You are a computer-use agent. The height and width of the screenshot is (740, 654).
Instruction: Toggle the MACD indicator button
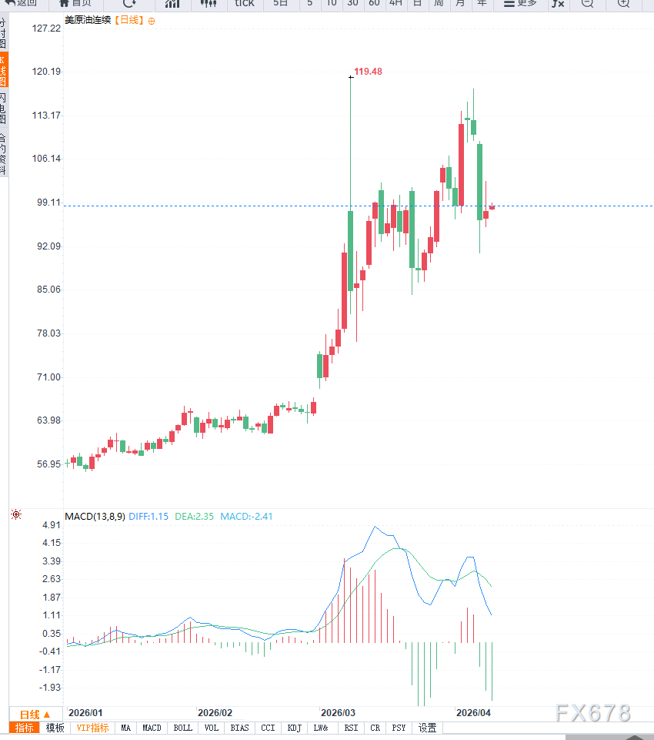152,728
